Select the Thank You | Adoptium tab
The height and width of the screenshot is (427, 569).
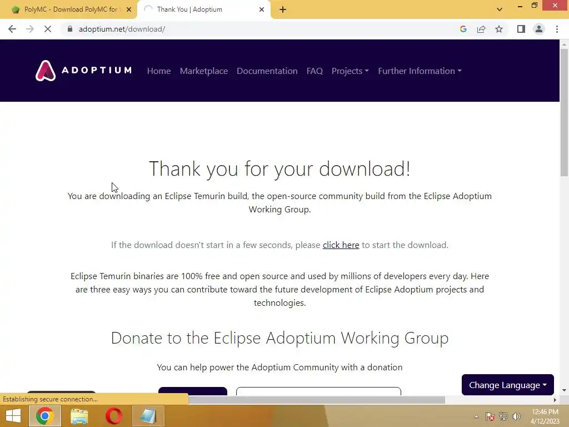point(203,10)
